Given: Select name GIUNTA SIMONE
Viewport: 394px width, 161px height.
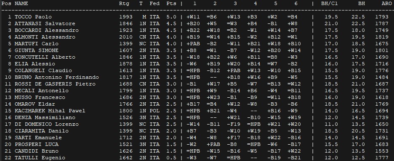Looking at the screenshot, I should (37, 51).
